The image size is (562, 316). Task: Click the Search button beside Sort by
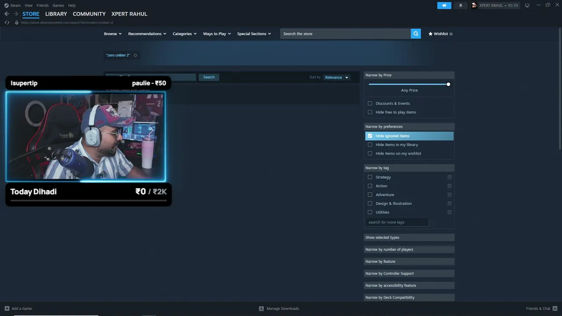pos(209,77)
